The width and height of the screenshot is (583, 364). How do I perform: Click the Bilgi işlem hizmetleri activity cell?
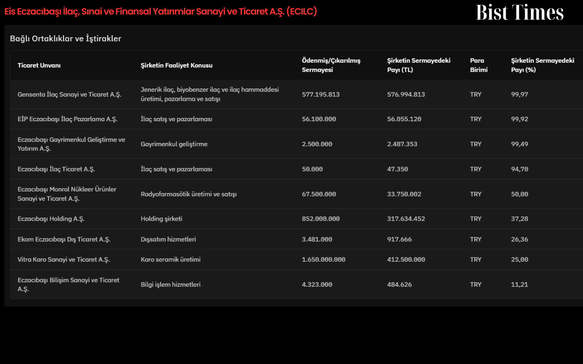tap(171, 284)
